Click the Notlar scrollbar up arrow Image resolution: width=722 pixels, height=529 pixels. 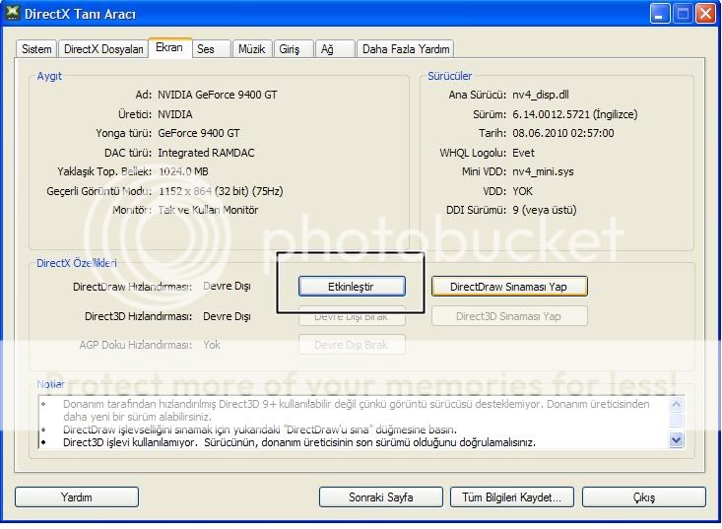pos(676,404)
